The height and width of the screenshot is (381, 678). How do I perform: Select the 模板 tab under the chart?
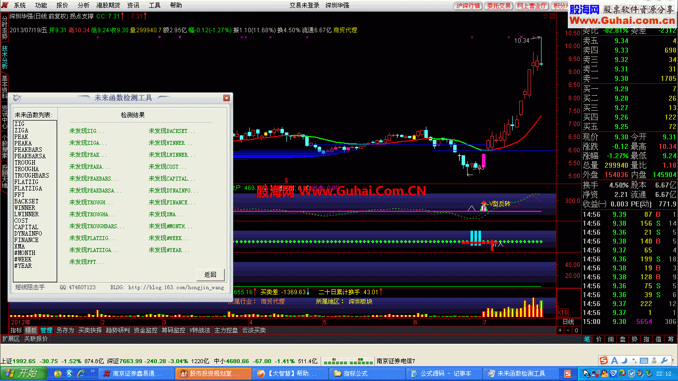pos(31,330)
